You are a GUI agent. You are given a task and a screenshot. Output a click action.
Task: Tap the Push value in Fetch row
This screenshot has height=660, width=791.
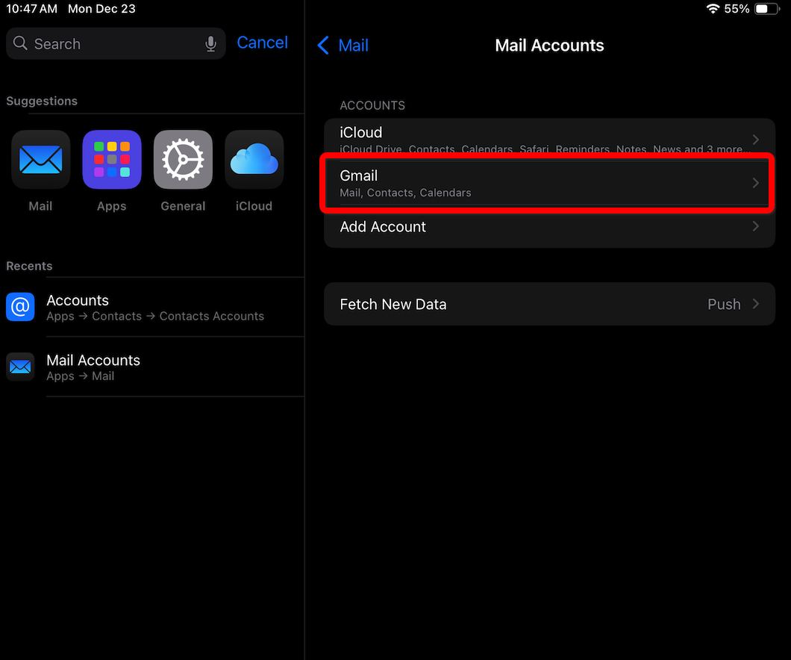724,305
